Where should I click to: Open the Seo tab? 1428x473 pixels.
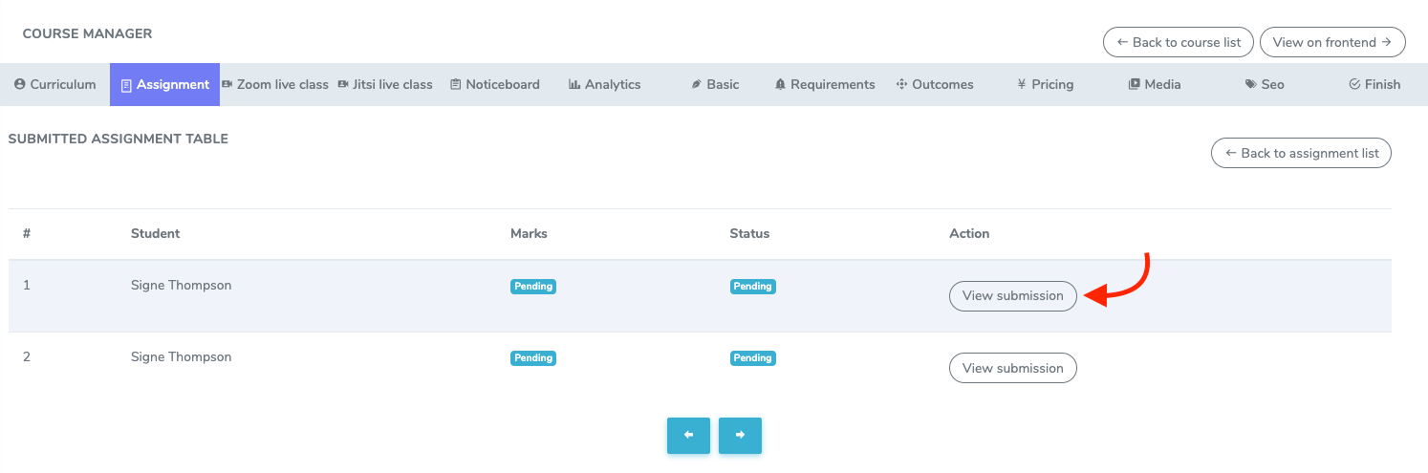point(1265,84)
